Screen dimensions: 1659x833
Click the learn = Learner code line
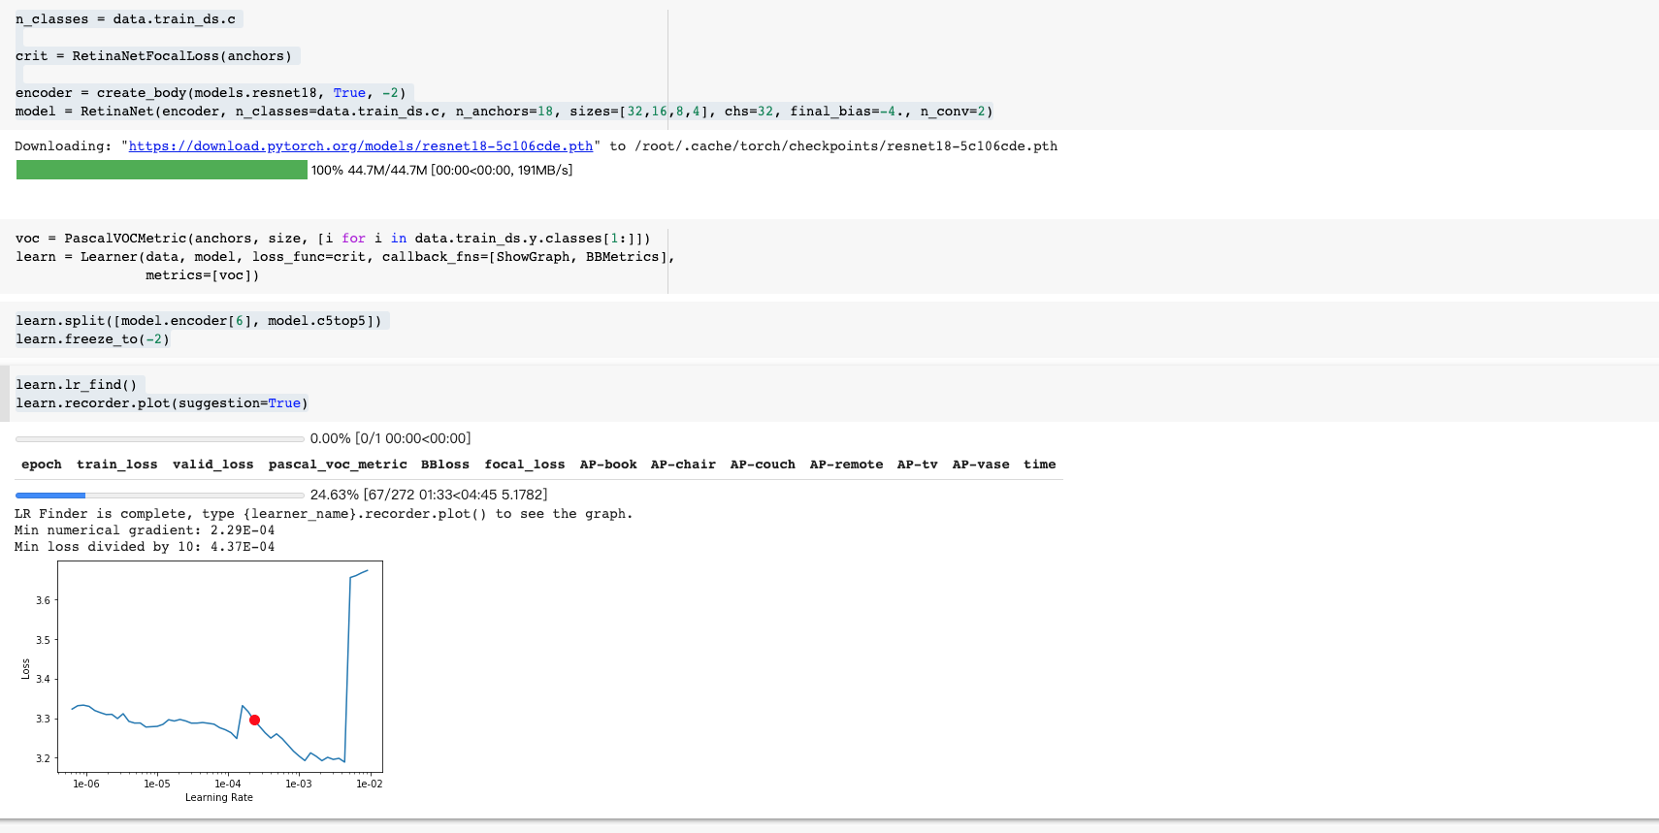tap(345, 257)
